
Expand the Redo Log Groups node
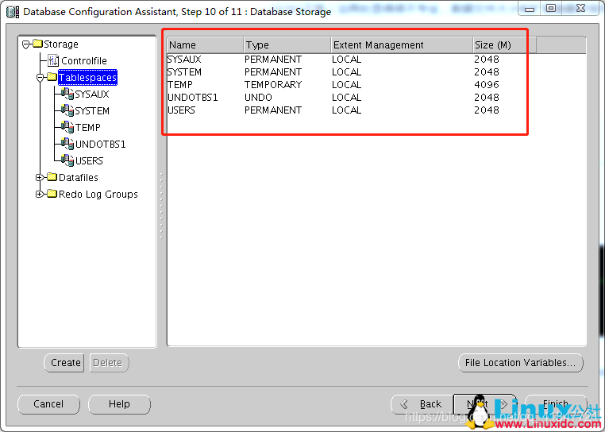[40, 195]
